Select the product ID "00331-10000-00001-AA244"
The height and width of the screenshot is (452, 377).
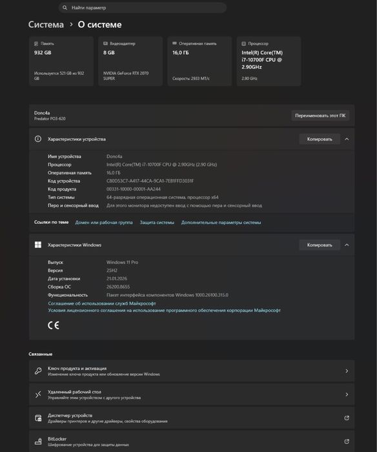[134, 189]
